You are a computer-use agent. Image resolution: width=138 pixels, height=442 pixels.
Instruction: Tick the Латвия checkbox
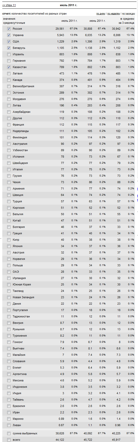(x=9, y=74)
